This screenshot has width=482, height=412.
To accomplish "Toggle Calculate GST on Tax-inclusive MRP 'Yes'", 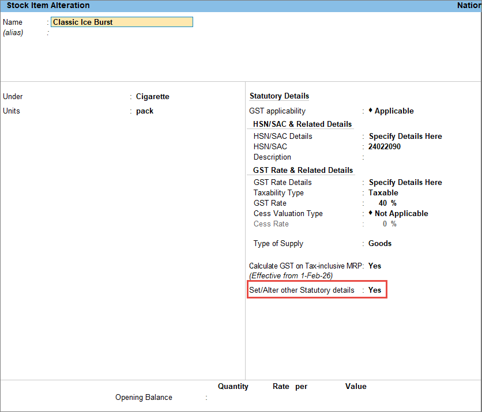I will (x=375, y=266).
